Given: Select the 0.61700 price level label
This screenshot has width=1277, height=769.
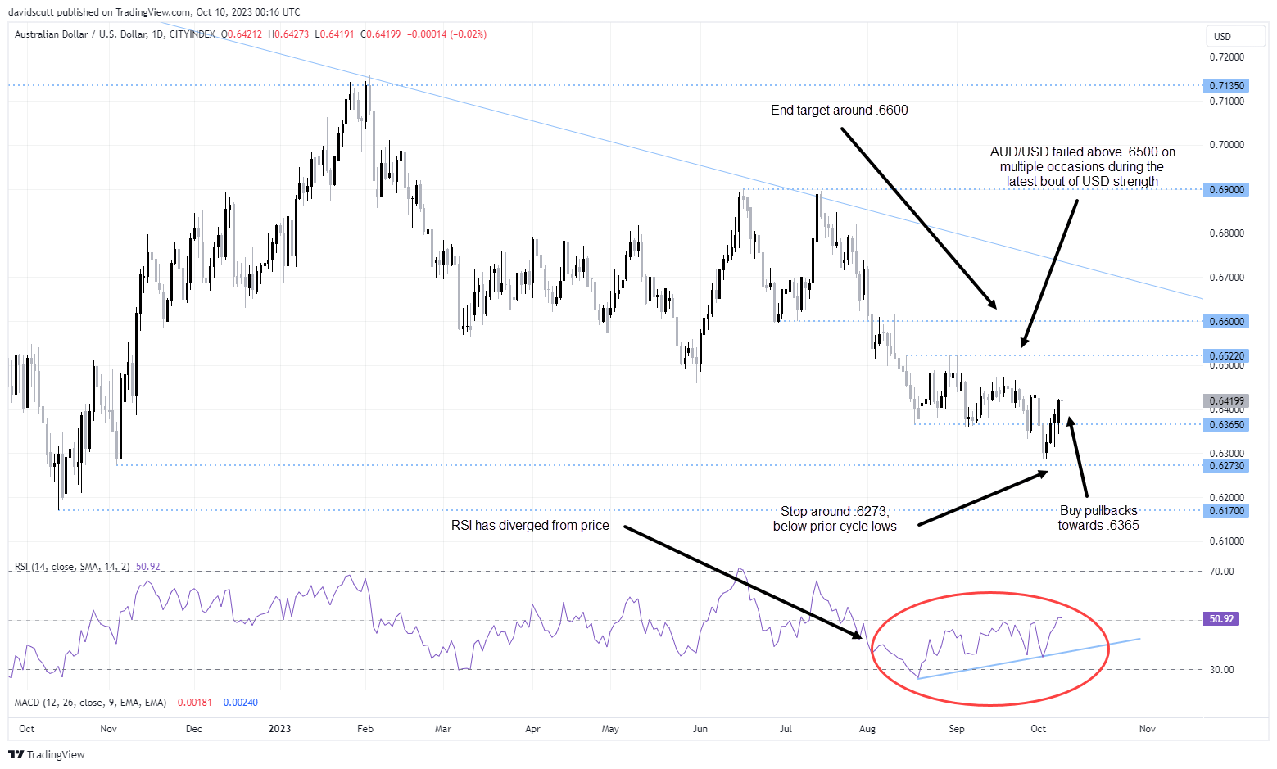Looking at the screenshot, I should pyautogui.click(x=1226, y=511).
